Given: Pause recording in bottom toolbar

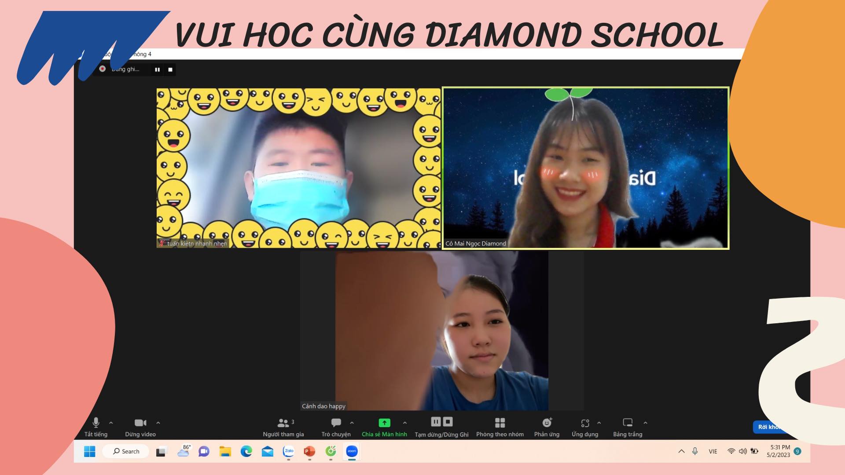Looking at the screenshot, I should 436,422.
